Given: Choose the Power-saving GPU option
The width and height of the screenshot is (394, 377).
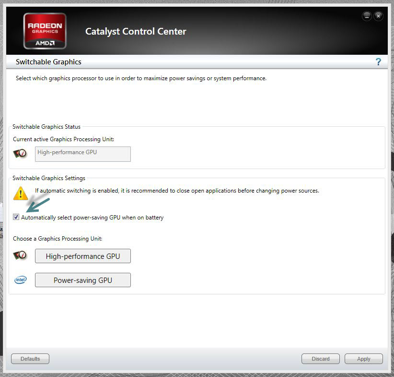Looking at the screenshot, I should click(x=82, y=280).
